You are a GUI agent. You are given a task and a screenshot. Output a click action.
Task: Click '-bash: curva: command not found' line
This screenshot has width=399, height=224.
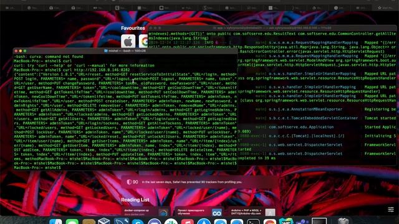pos(49,57)
